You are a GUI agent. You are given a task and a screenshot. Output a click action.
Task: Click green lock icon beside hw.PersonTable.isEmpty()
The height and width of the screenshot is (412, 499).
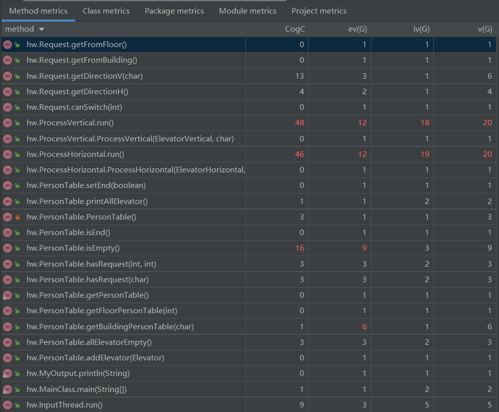tap(18, 248)
